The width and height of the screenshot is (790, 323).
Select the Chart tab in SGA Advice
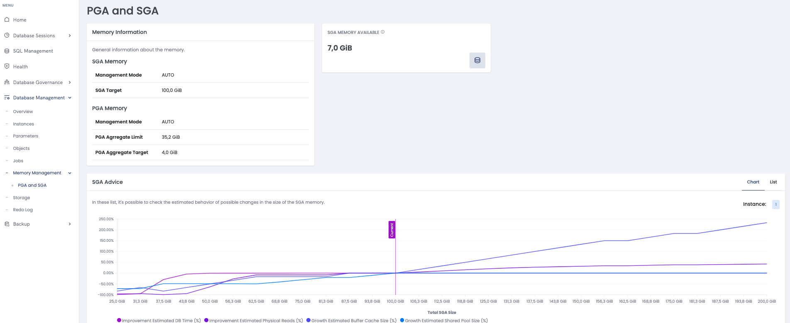tap(753, 182)
